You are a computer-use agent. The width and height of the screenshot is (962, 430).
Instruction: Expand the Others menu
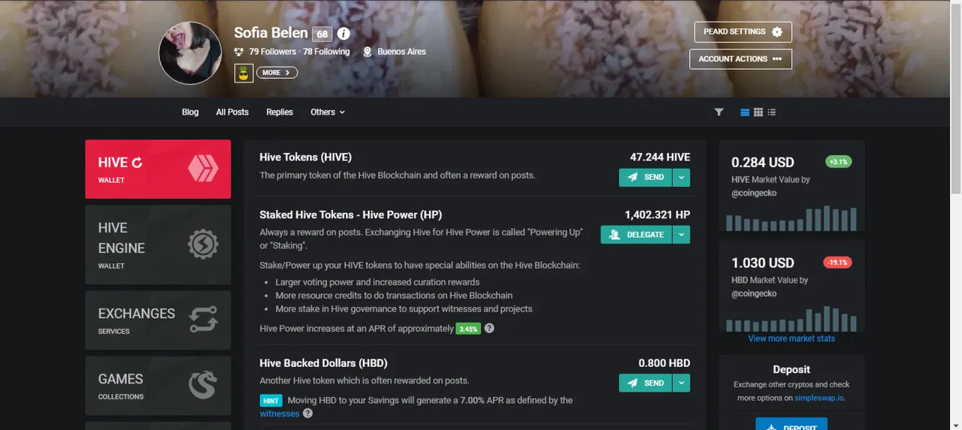coord(328,112)
